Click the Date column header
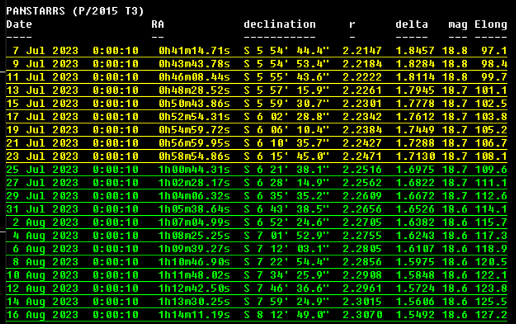Viewport: 516px width, 324px height. pos(19,24)
